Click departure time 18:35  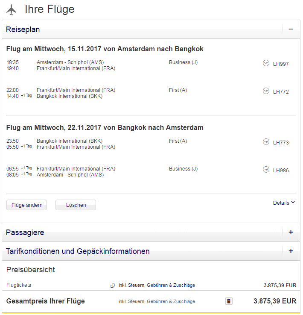(12, 62)
